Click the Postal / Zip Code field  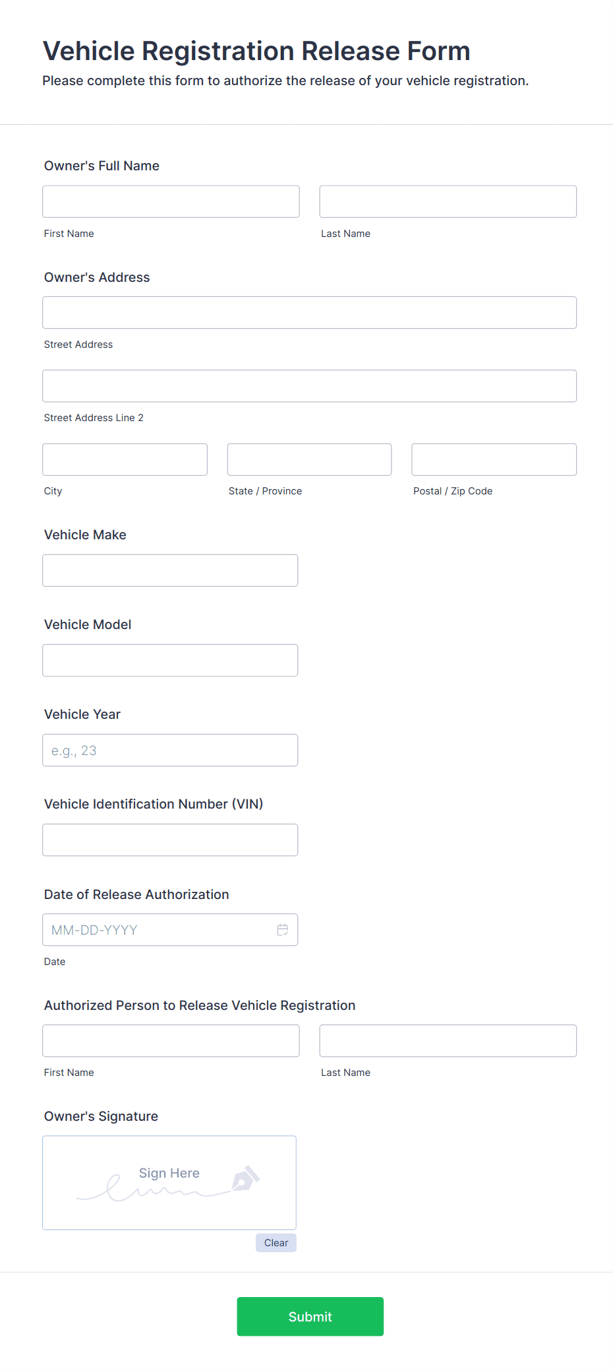(x=494, y=459)
